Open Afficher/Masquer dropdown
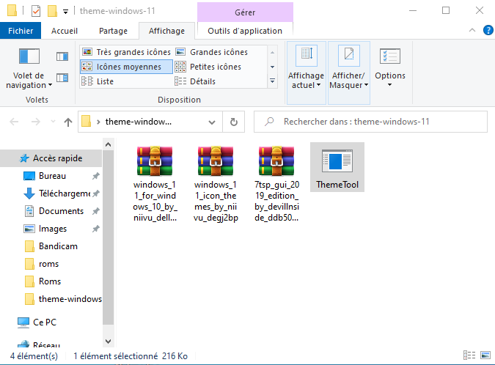The height and width of the screenshot is (365, 495). pos(348,73)
